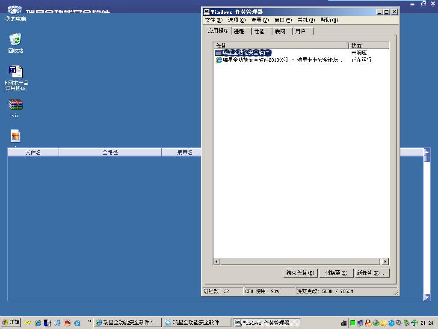Select the not-responding 瑞星全功能安全软件 task
Image resolution: width=438 pixels, height=329 pixels.
tap(246, 53)
